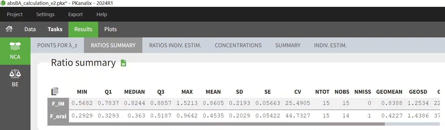Open the Indiv. Estim. tab
The width and height of the screenshot is (445, 130).
point(330,45)
